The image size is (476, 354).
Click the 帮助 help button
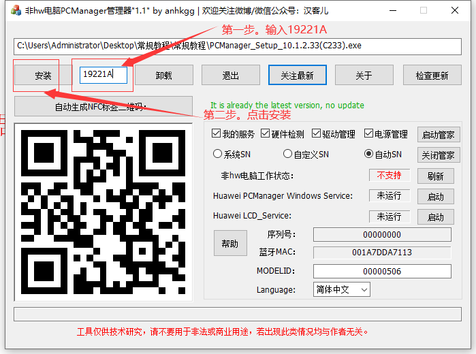[x=230, y=243]
